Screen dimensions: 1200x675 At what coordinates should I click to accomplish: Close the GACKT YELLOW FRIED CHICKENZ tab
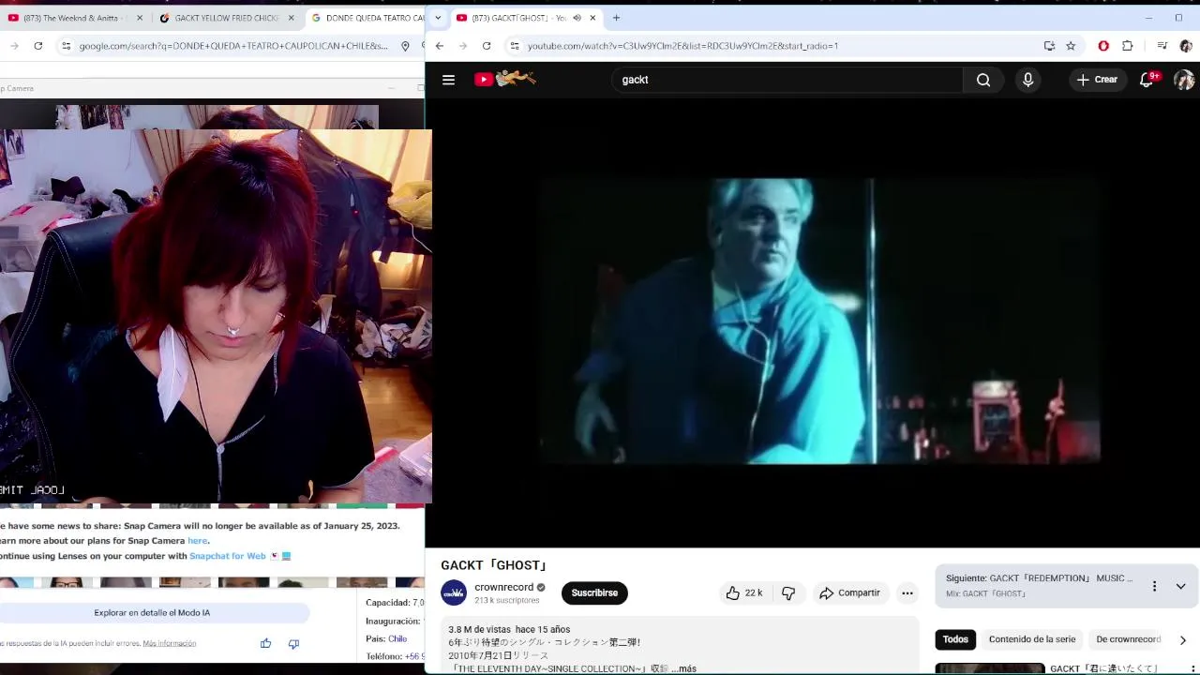pyautogui.click(x=292, y=18)
